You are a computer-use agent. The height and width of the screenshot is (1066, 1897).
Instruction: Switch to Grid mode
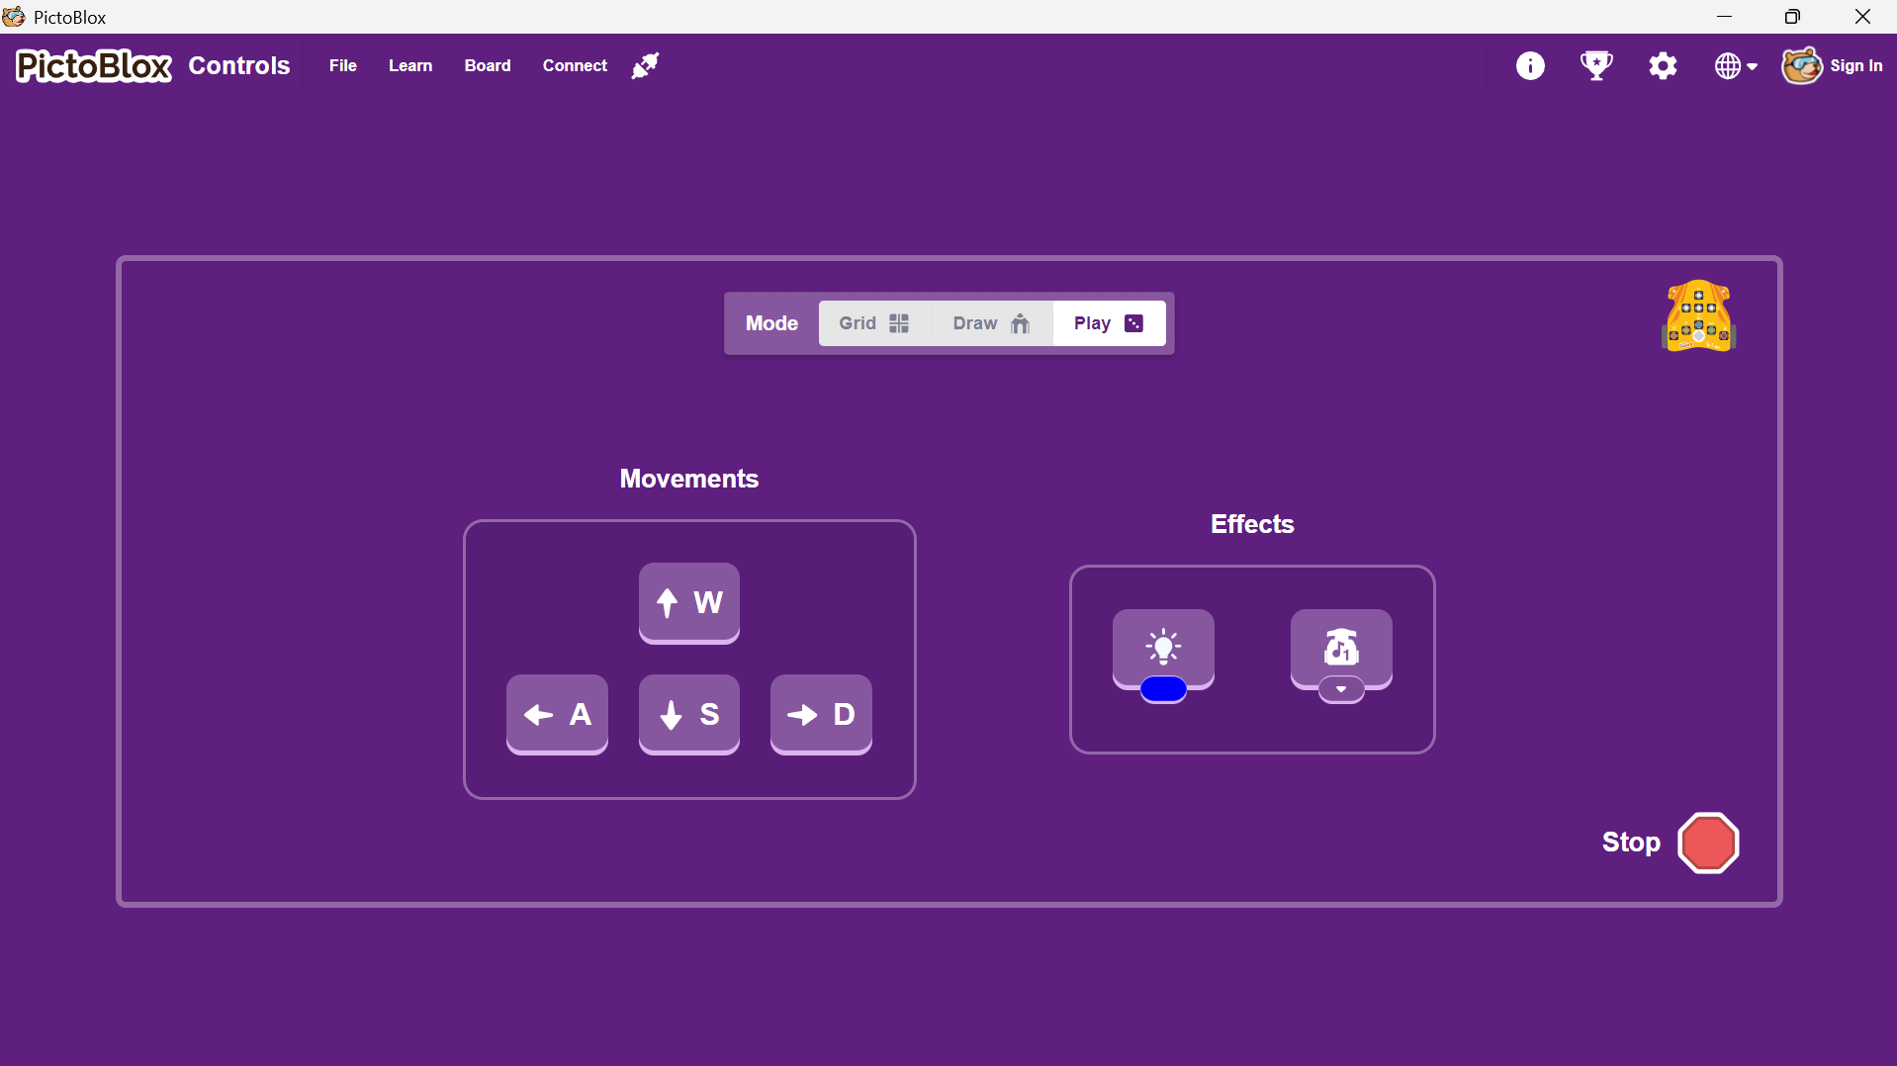pyautogui.click(x=874, y=323)
